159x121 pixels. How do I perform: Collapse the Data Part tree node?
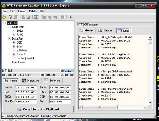9,39
